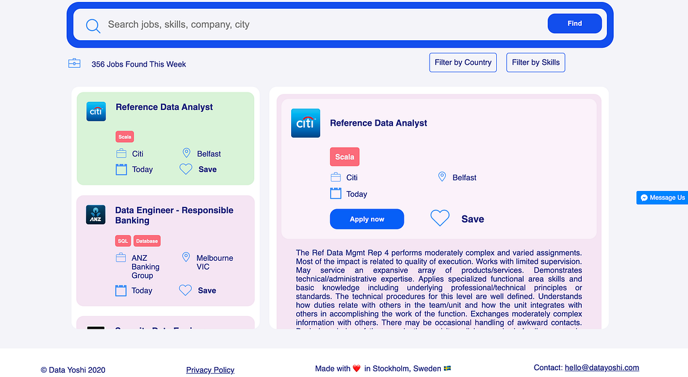This screenshot has width=688, height=377.
Task: Click the Database skill tag
Action: point(147,241)
